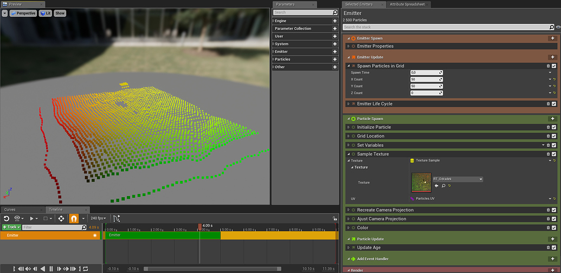Screen dimensions: 561x273
Task: Open the 240 fps frame rate dropdown
Action: 98,218
